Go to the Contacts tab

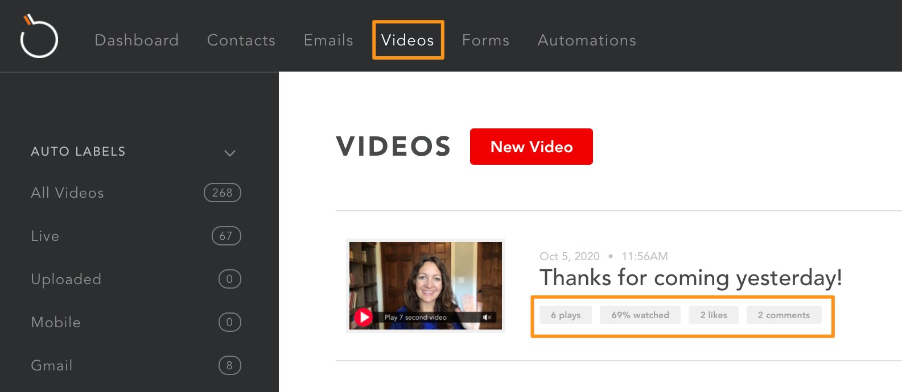(x=241, y=40)
